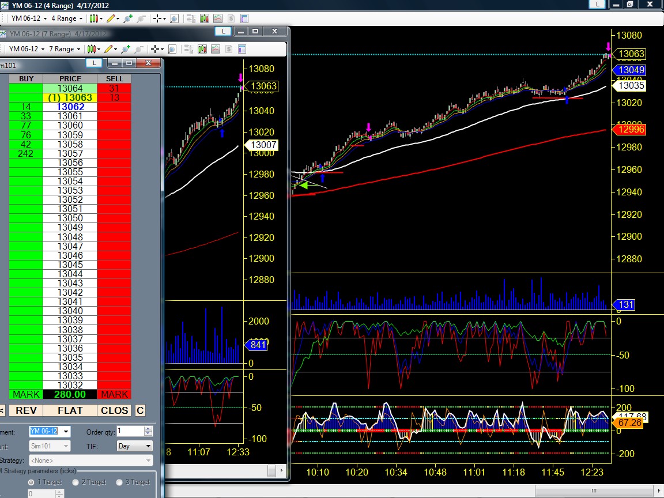Click zoom frame icon in 7 Range toolbar
This screenshot has width=664, height=498.
tap(172, 49)
